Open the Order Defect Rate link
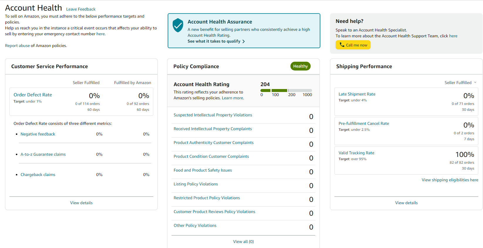 click(33, 95)
